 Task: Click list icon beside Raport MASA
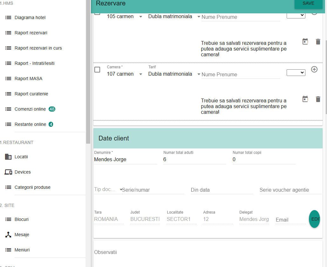[x=8, y=79]
